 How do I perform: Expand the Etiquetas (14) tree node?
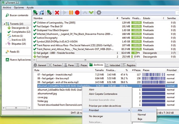coord(6,44)
